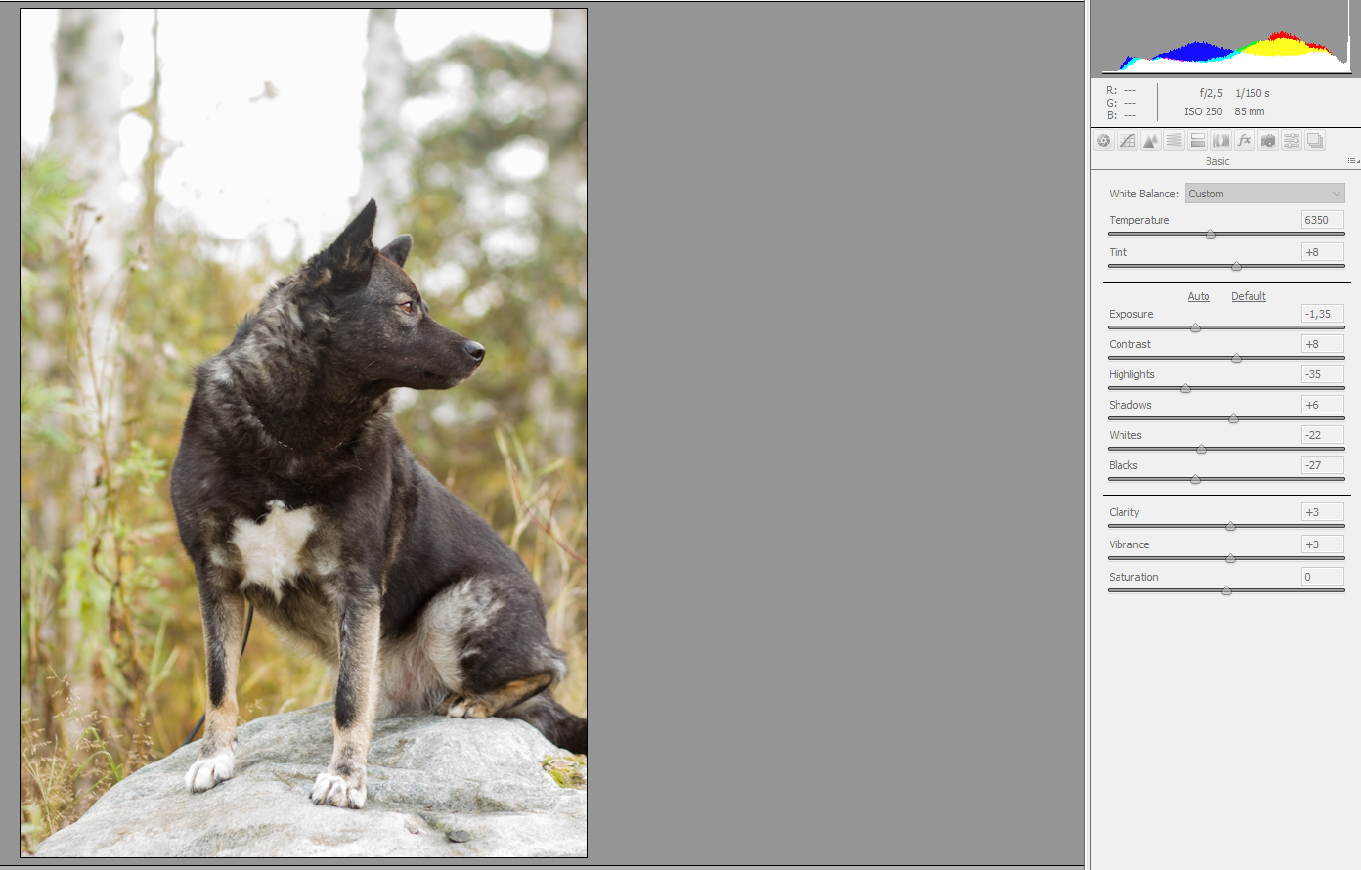1361x870 pixels.
Task: Switch to the Tone Curve tab icon
Action: (x=1127, y=141)
